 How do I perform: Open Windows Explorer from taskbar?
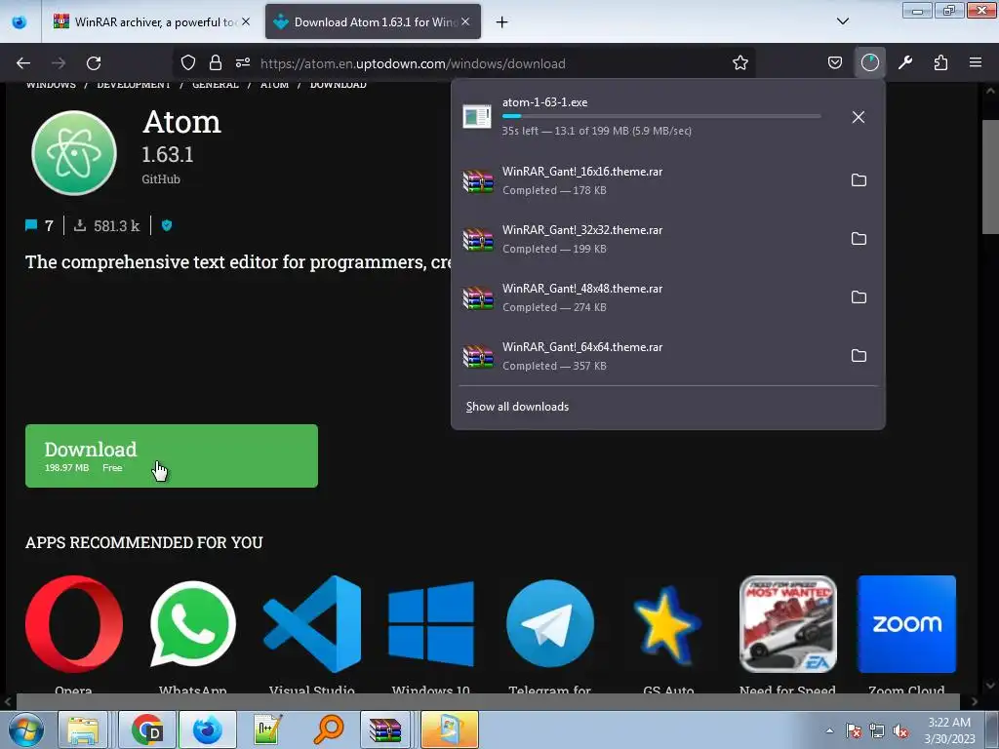[x=83, y=729]
